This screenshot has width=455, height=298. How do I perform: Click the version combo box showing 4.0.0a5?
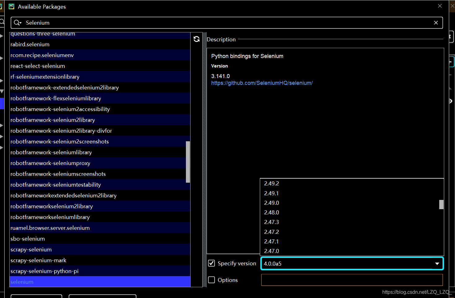click(x=352, y=263)
